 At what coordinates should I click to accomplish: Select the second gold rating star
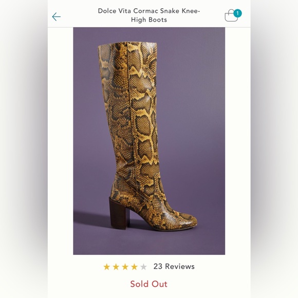click(x=116, y=267)
